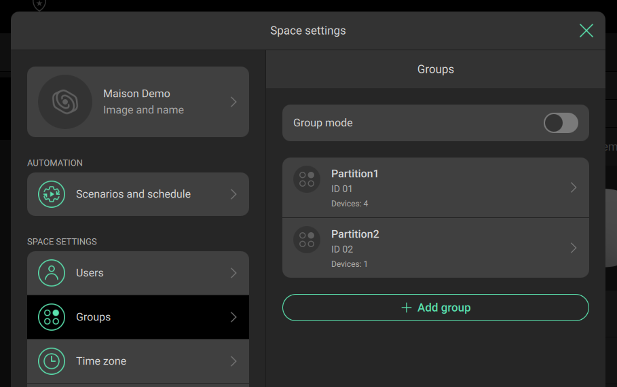
Task: Click the Add group button
Action: click(436, 308)
